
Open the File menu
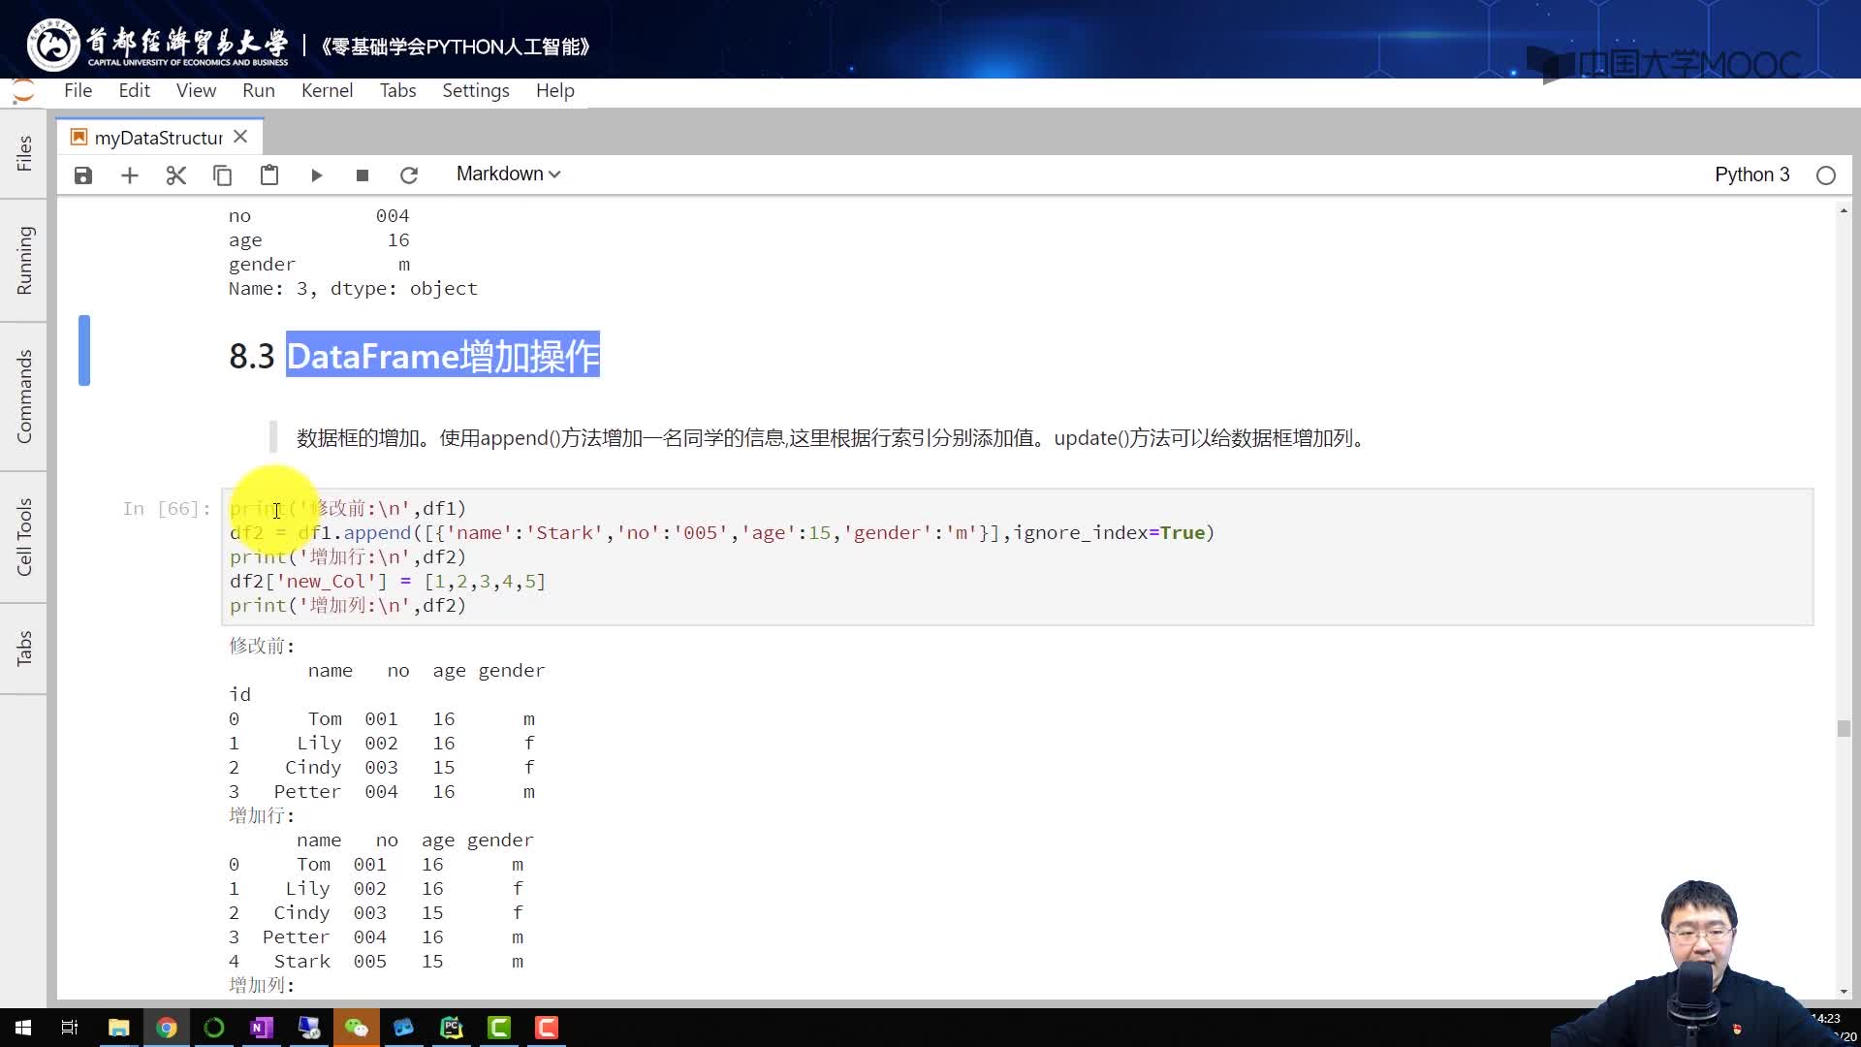(x=79, y=90)
